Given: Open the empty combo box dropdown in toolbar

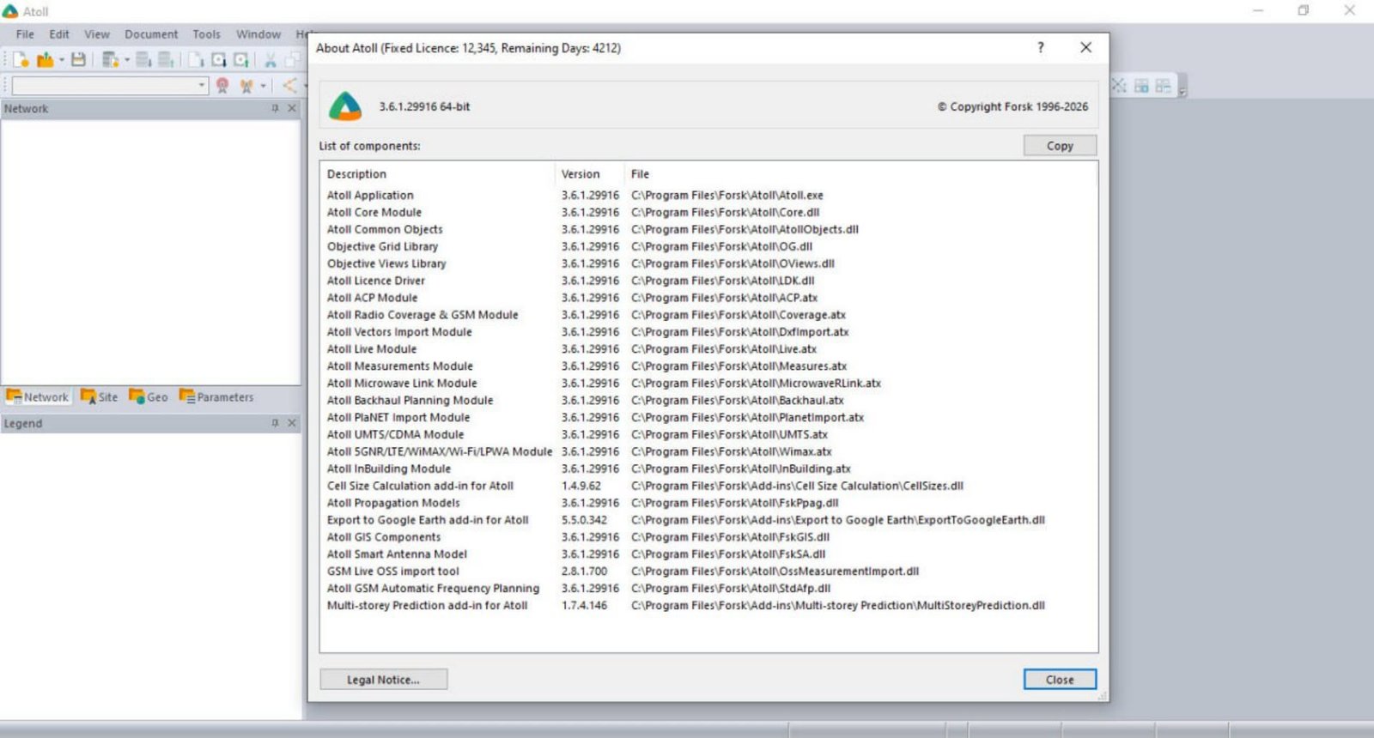Looking at the screenshot, I should coord(202,85).
